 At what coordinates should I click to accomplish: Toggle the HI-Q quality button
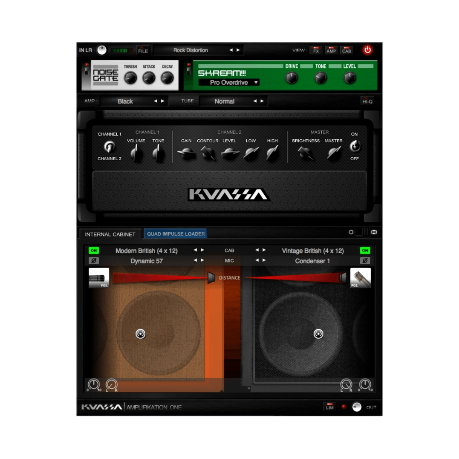click(x=367, y=101)
